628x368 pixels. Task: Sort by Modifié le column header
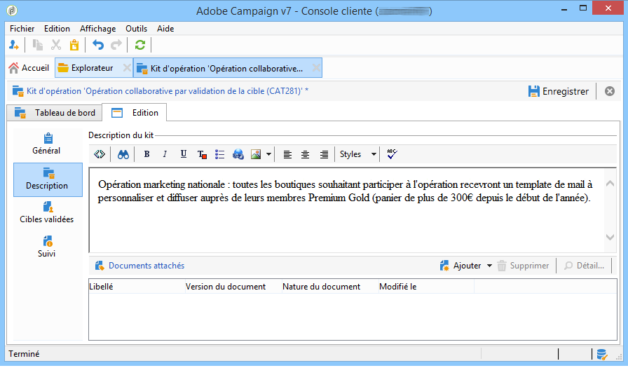(426, 287)
